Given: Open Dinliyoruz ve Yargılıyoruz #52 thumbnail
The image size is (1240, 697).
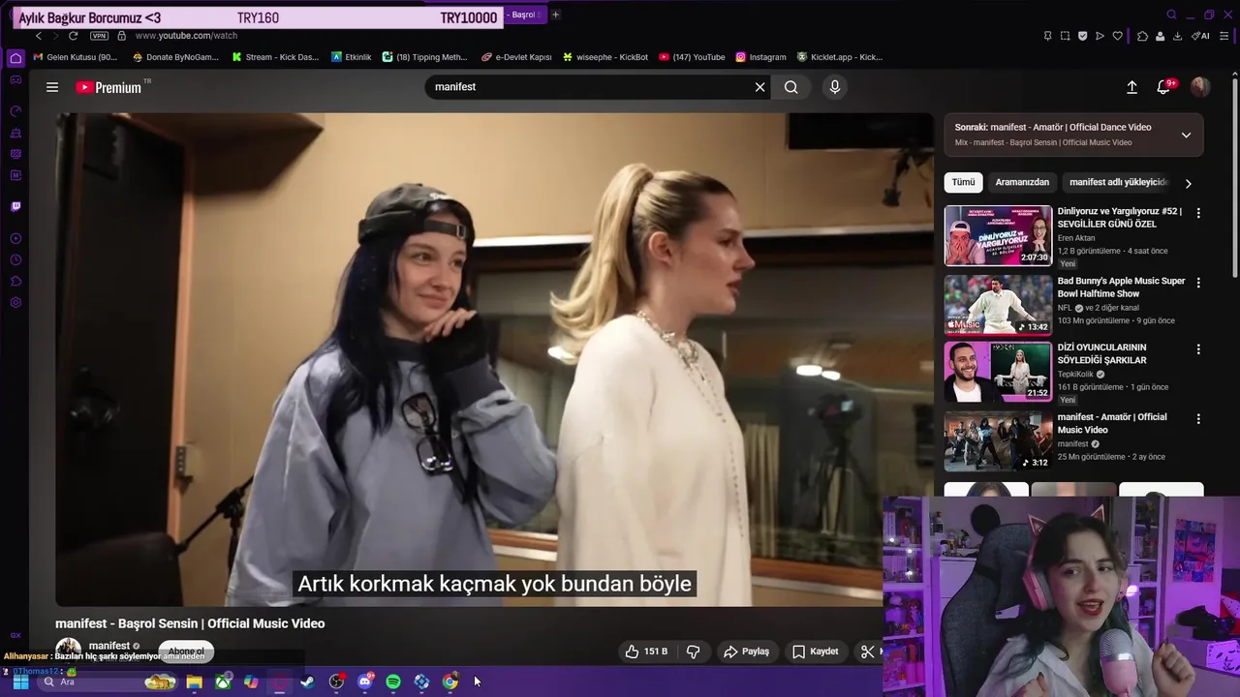Looking at the screenshot, I should click(998, 235).
